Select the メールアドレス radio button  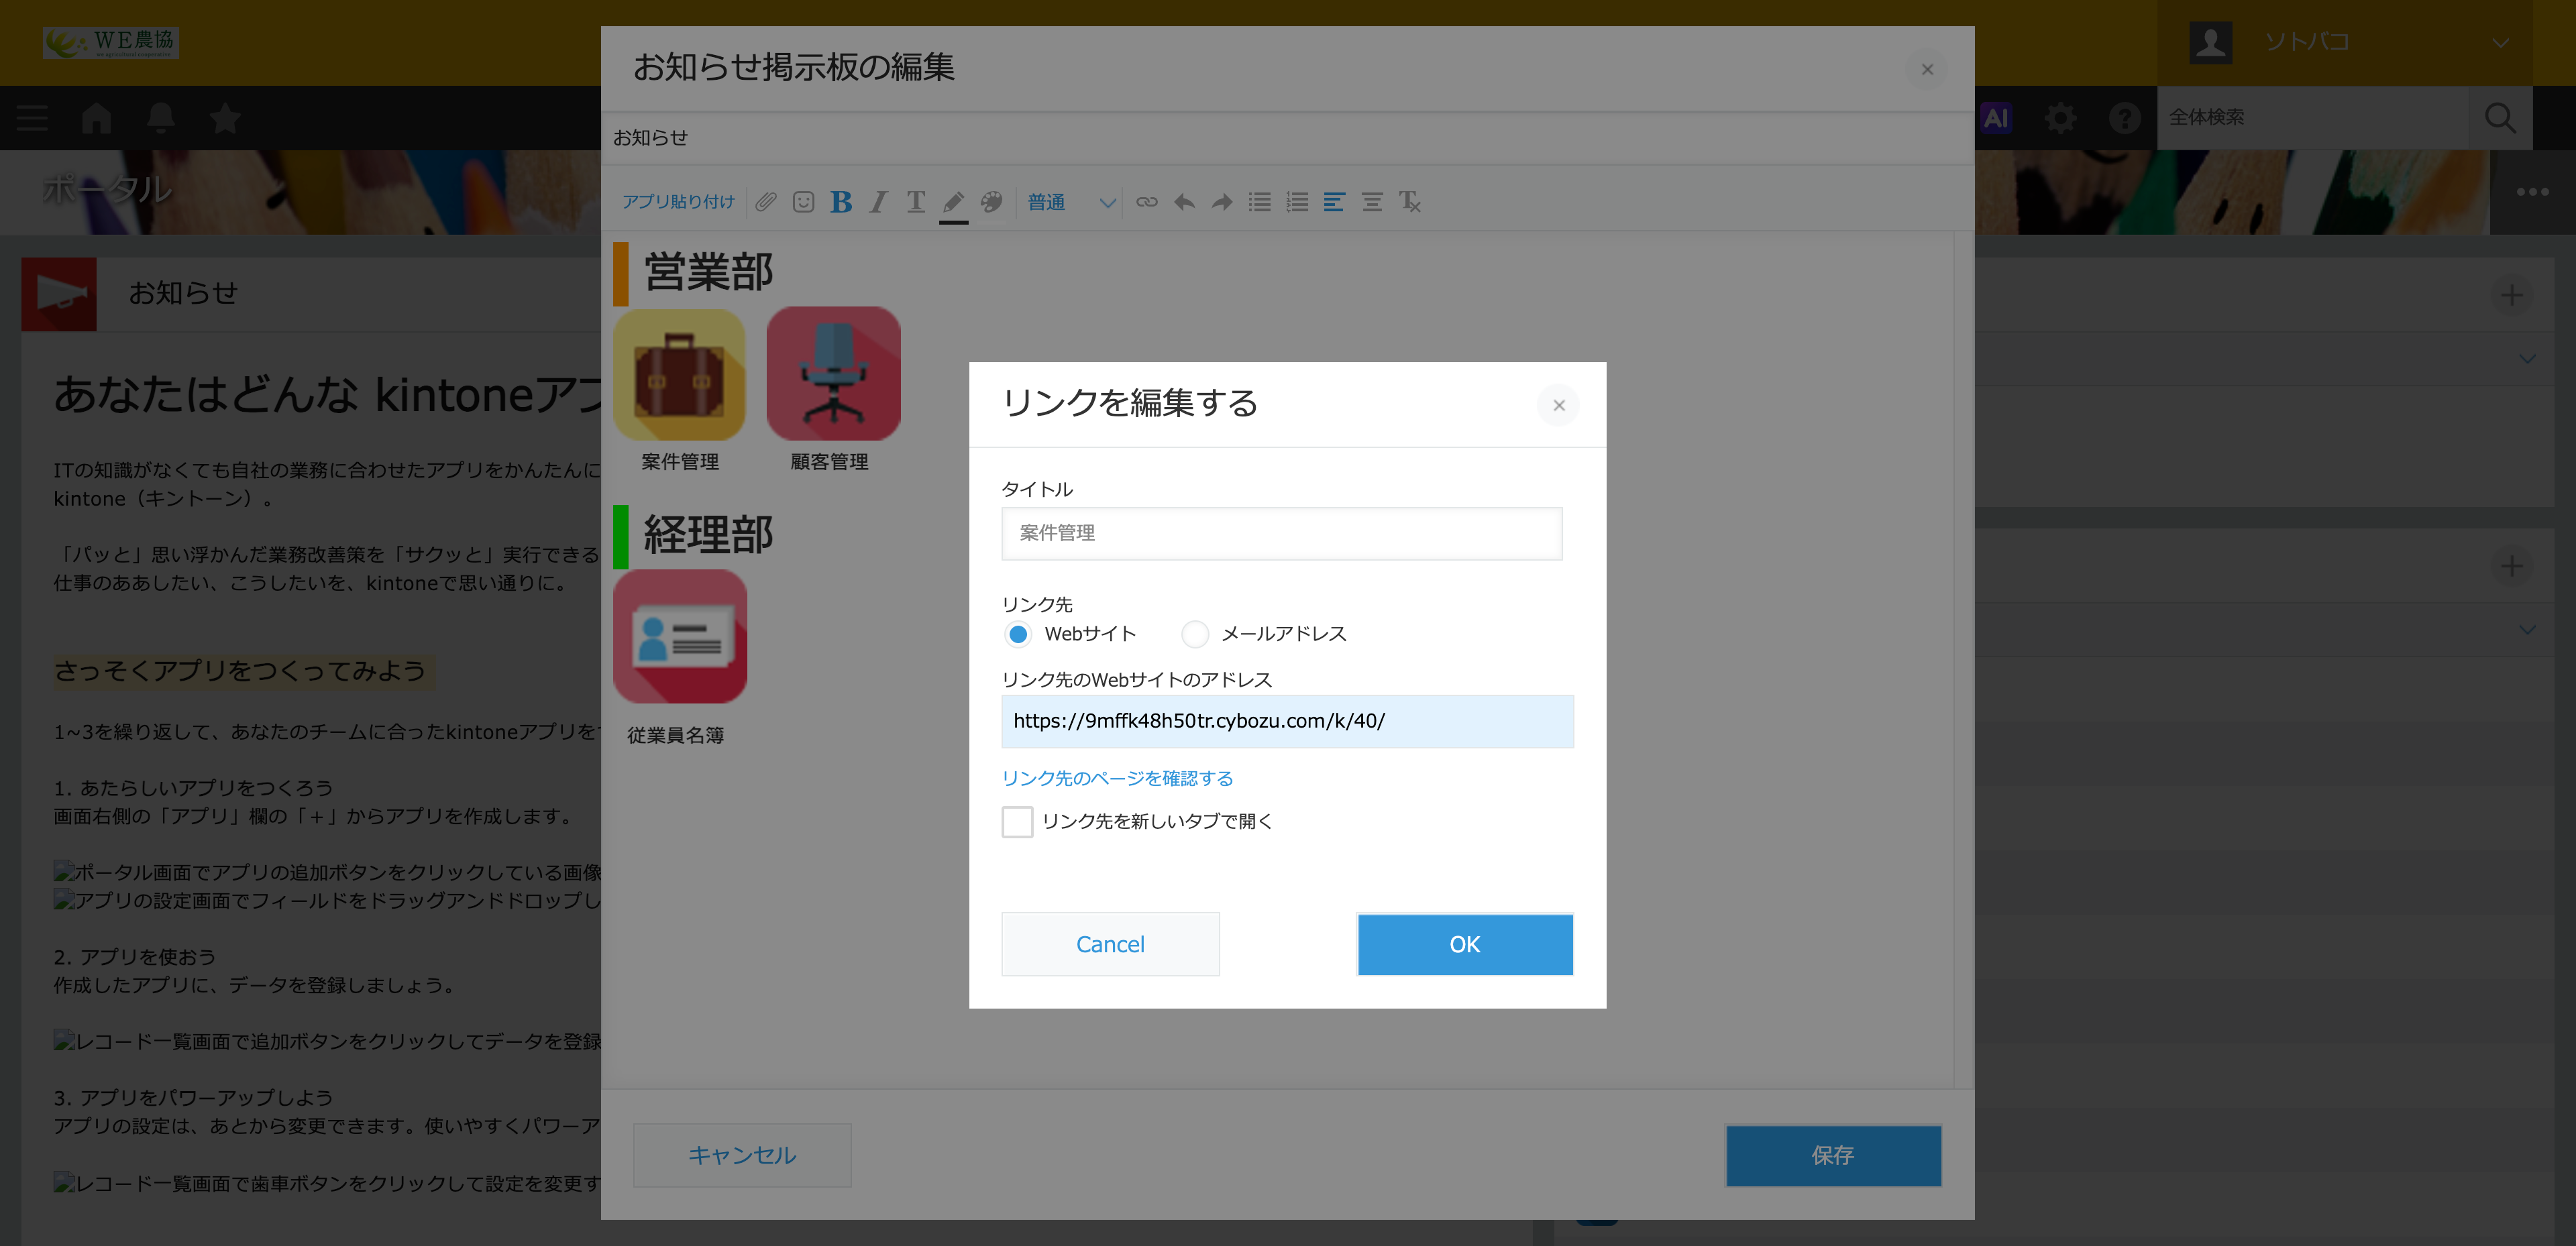[1194, 634]
